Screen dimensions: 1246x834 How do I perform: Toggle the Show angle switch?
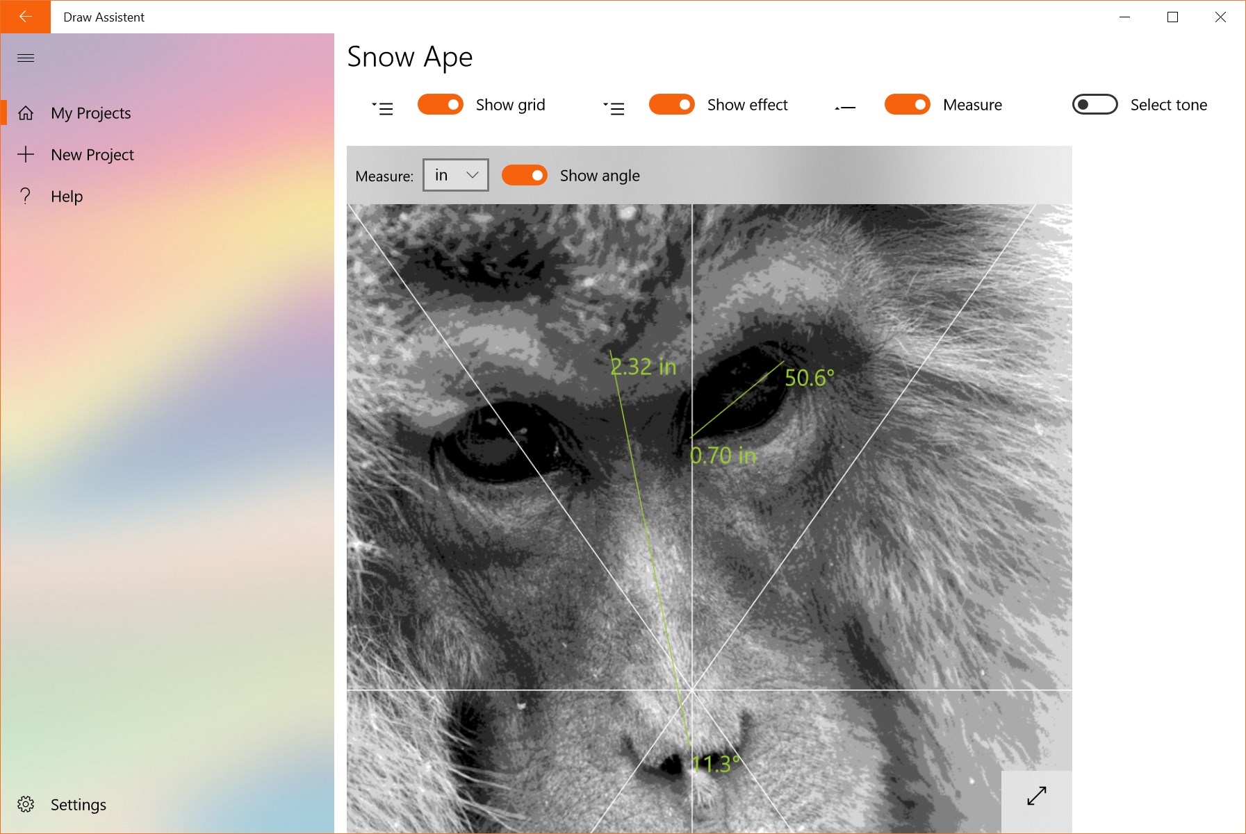point(525,176)
